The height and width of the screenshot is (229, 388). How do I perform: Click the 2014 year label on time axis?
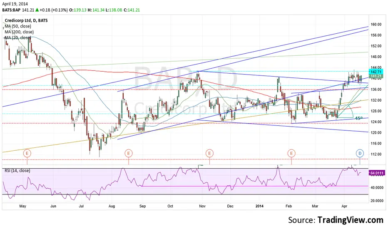[259, 206]
